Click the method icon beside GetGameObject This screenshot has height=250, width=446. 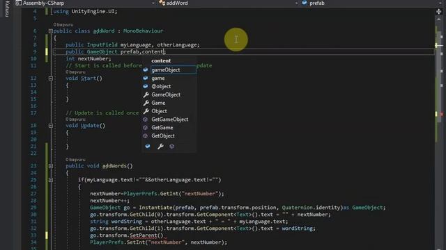[146, 119]
